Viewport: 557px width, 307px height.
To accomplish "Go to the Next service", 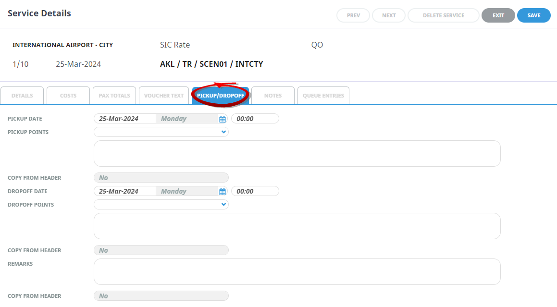I will (389, 15).
